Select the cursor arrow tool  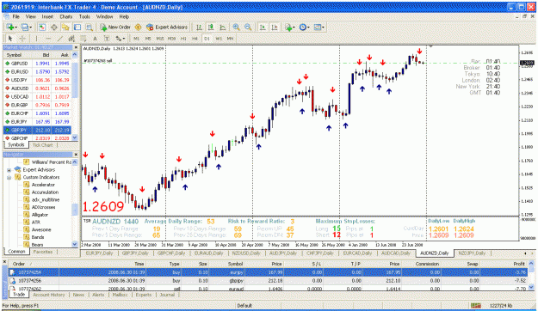point(10,39)
